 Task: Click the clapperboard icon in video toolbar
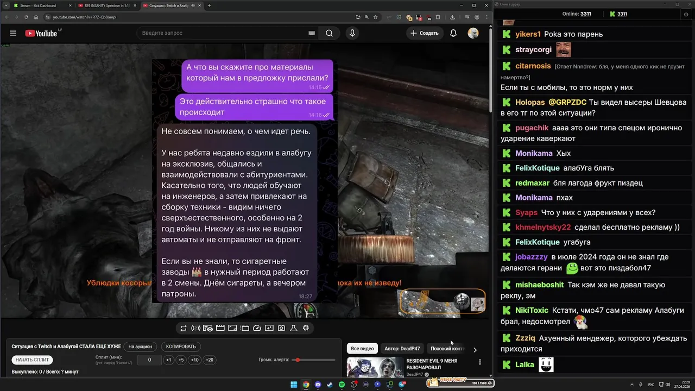pos(220,328)
